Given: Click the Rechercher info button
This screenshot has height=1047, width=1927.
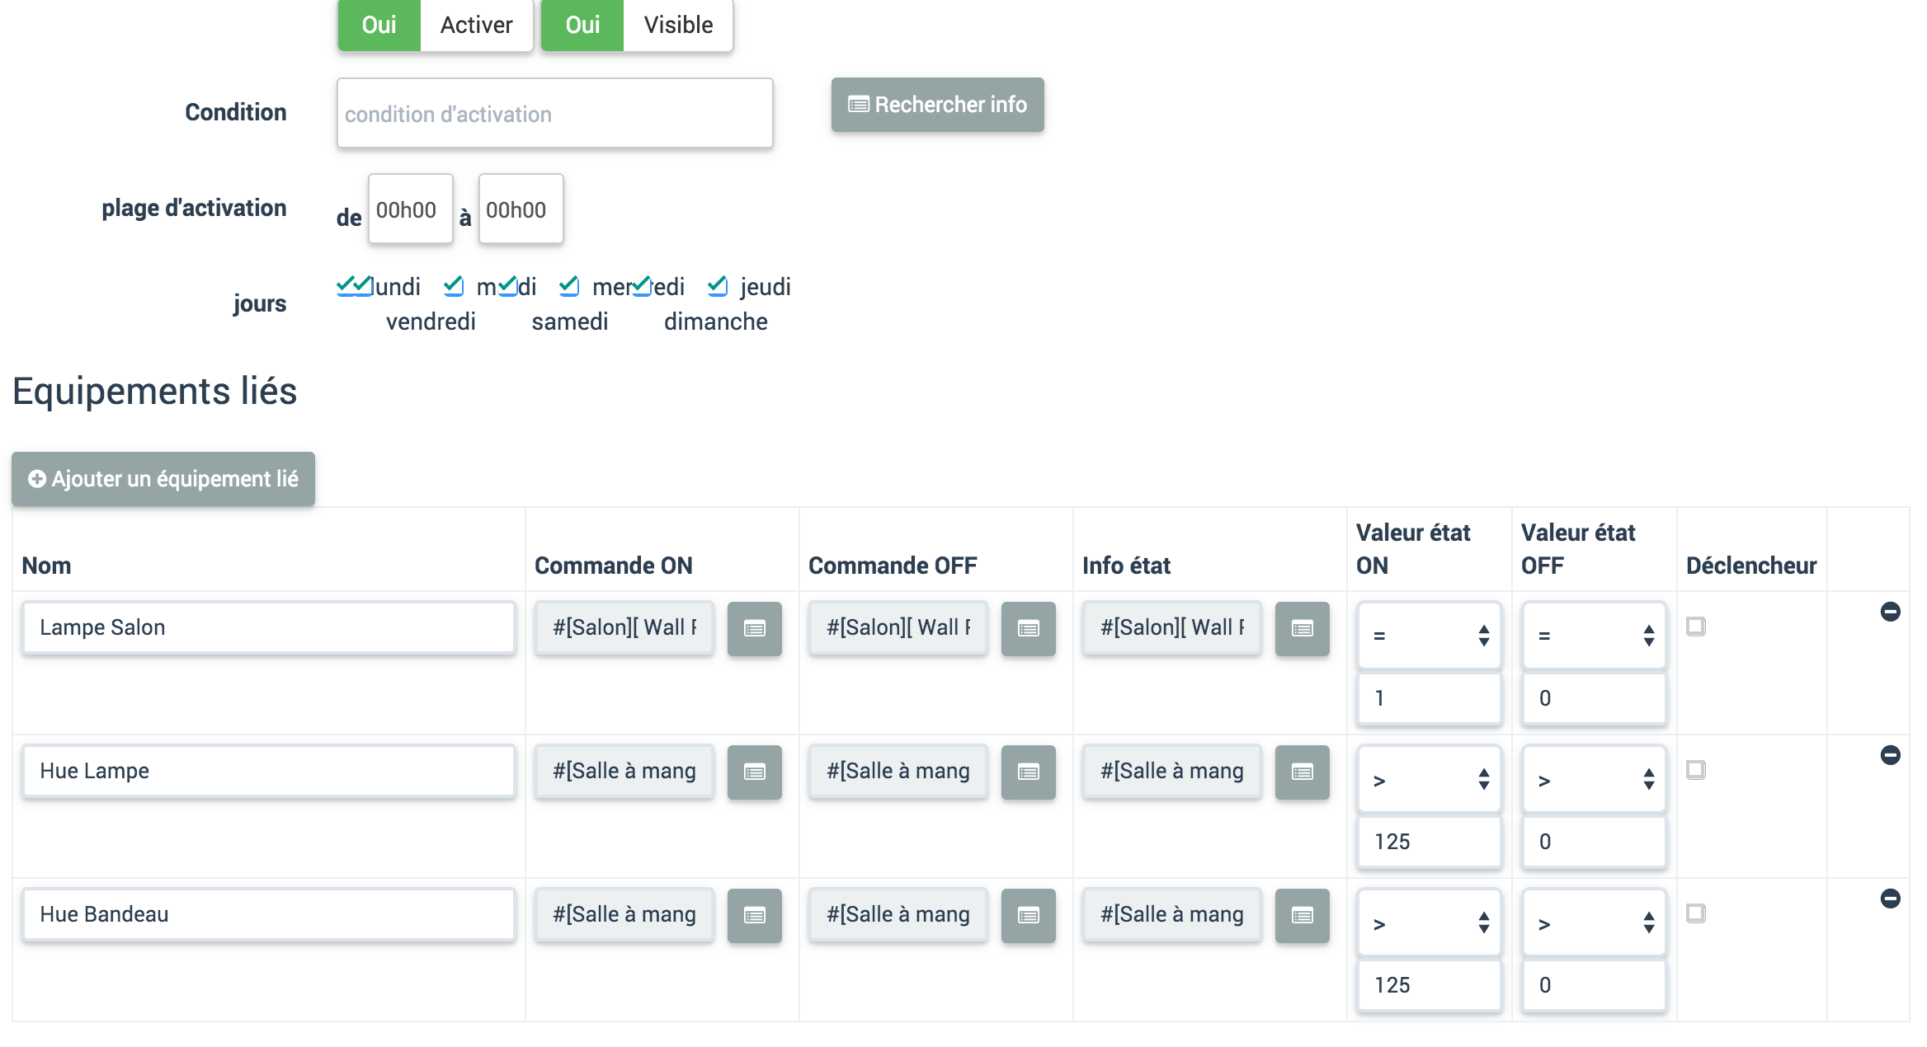Looking at the screenshot, I should point(938,105).
